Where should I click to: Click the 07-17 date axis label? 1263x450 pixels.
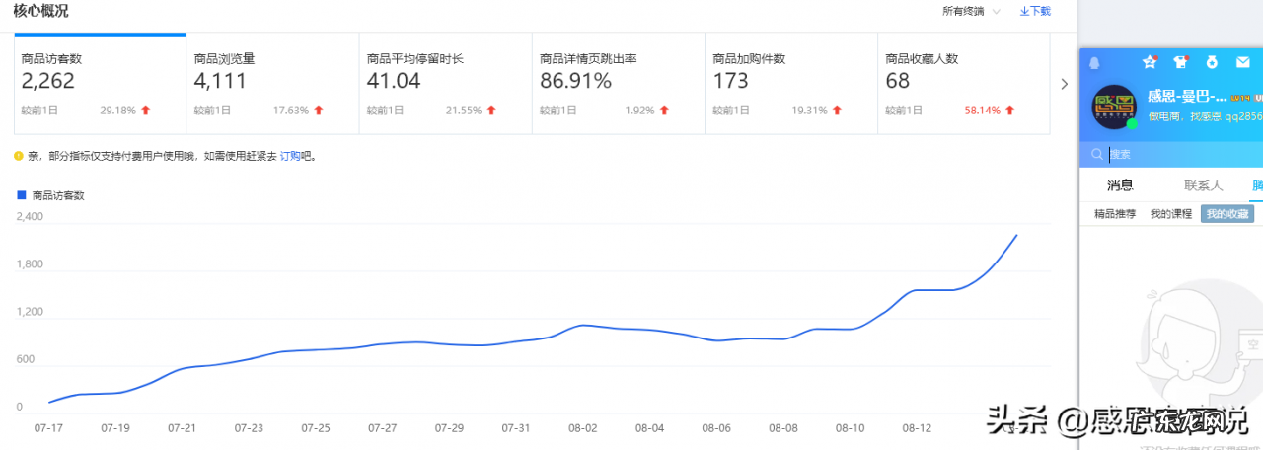(47, 428)
